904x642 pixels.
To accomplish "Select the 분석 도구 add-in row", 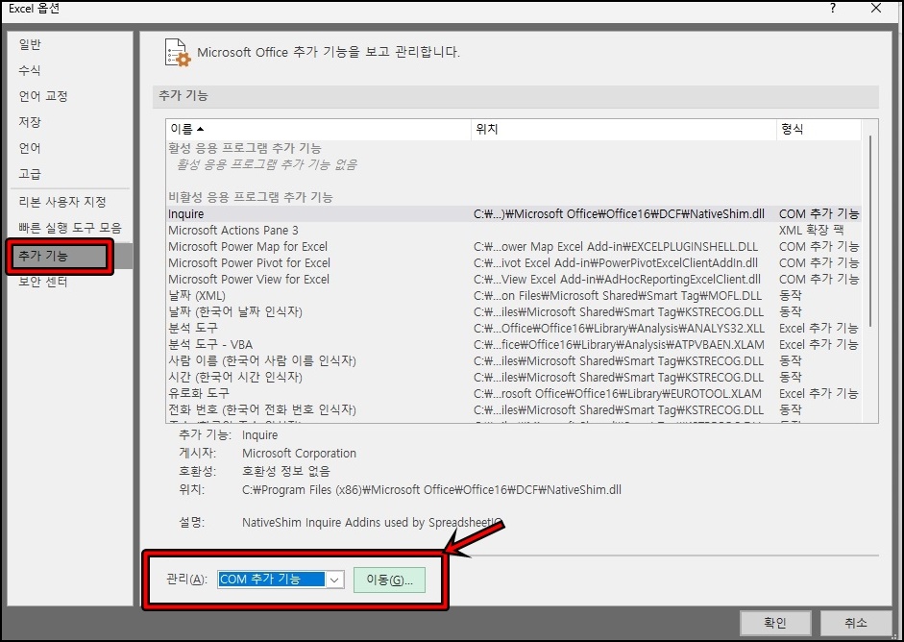I will [x=513, y=329].
